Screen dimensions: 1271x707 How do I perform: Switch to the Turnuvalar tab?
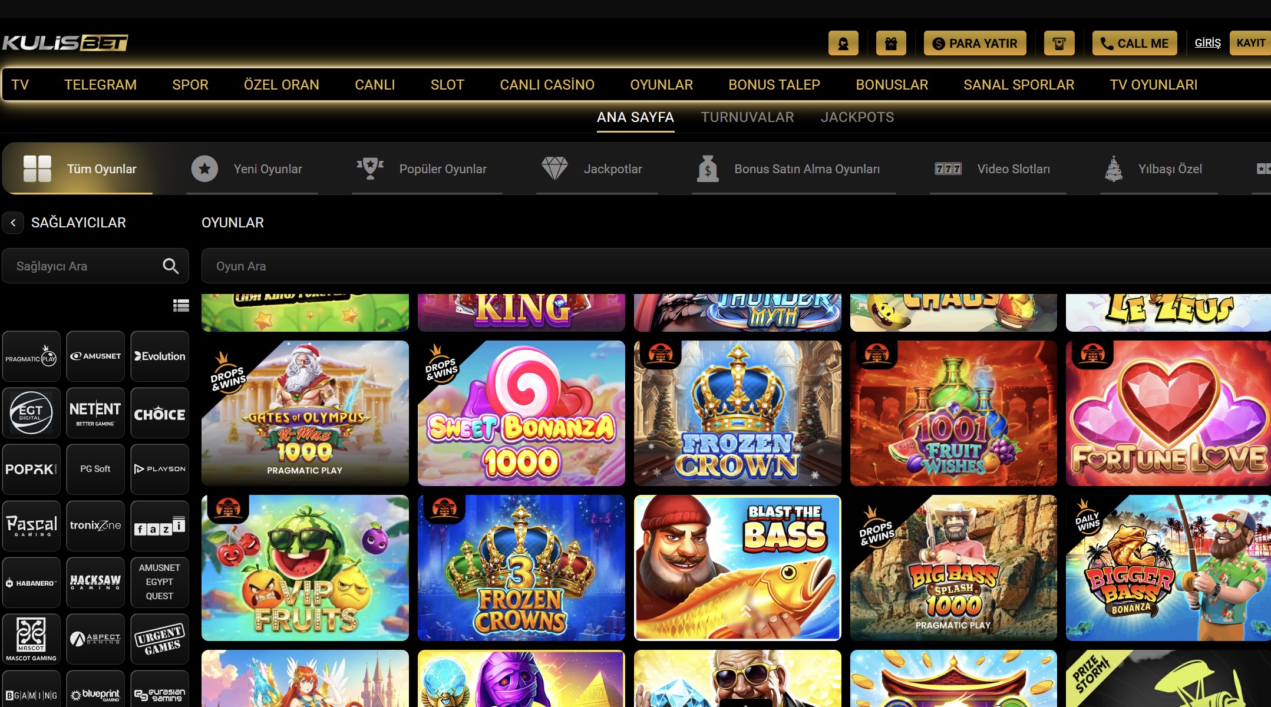point(747,117)
